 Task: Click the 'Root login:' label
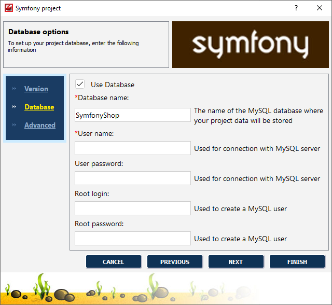coord(92,193)
